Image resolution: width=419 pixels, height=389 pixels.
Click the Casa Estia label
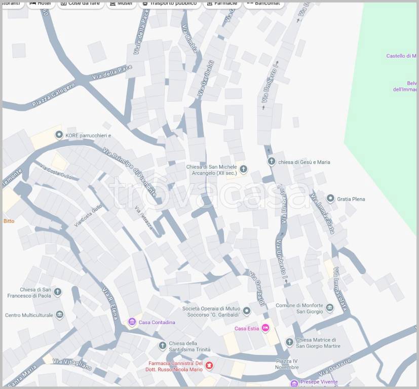(x=247, y=329)
